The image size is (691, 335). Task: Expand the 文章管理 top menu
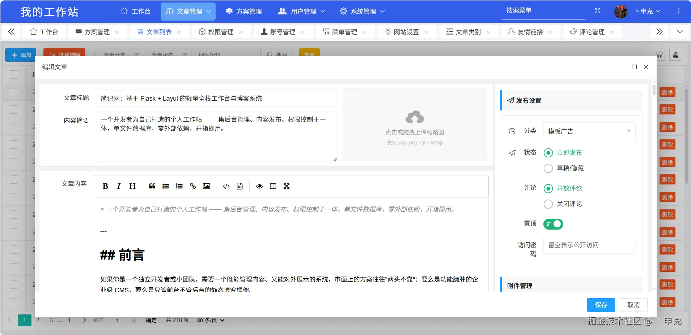click(188, 12)
